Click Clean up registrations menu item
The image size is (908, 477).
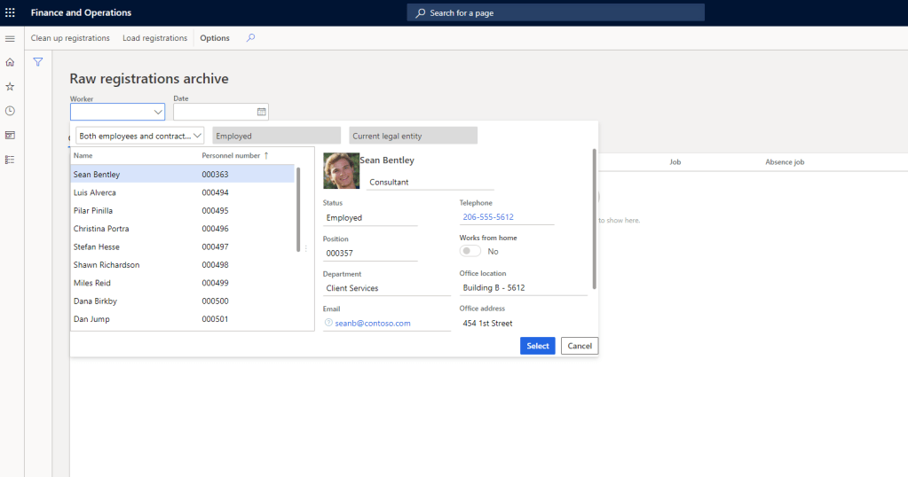(x=70, y=38)
